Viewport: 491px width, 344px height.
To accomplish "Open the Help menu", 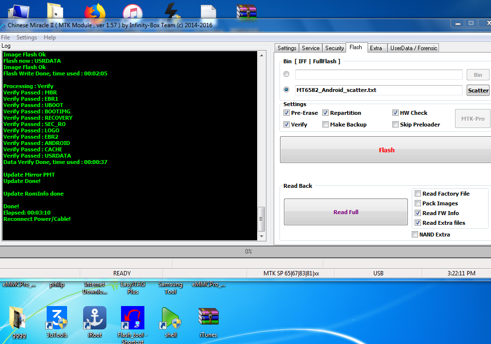I will coord(50,37).
